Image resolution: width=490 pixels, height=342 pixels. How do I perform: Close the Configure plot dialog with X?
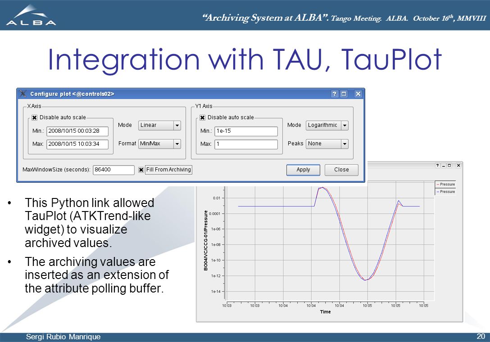pos(358,94)
